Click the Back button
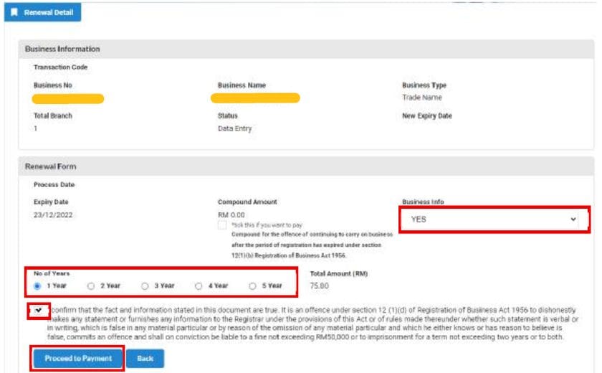Image resolution: width=602 pixels, height=373 pixels. [145, 359]
